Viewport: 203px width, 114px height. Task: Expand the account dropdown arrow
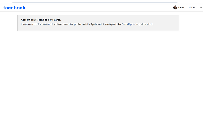(x=201, y=7)
